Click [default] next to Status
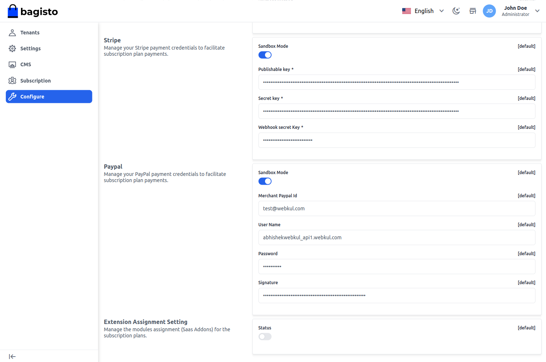Viewport: 546px width, 362px height. tap(526, 328)
